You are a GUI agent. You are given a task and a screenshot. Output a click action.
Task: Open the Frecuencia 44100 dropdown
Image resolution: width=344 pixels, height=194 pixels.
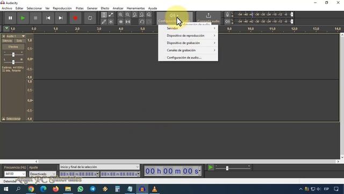pos(15,174)
